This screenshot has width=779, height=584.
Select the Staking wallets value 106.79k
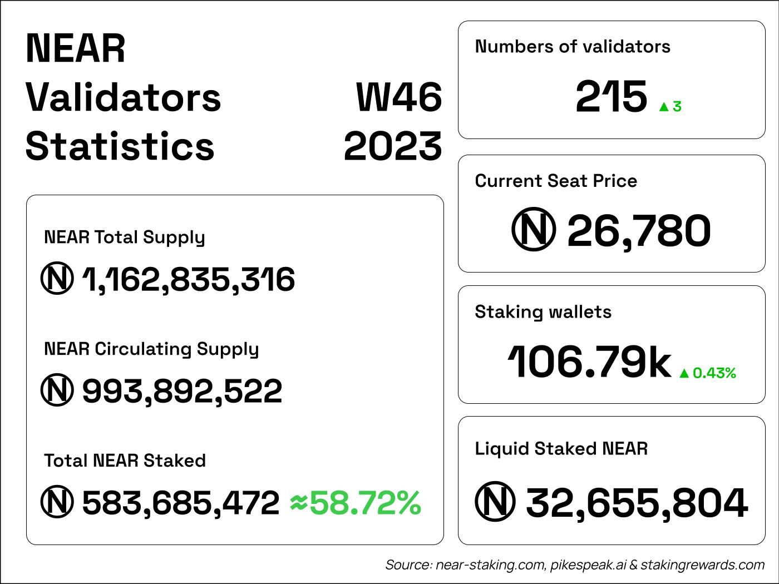coord(589,362)
